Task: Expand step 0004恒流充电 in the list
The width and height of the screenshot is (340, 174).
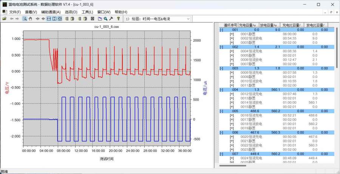Action: click(x=232, y=51)
